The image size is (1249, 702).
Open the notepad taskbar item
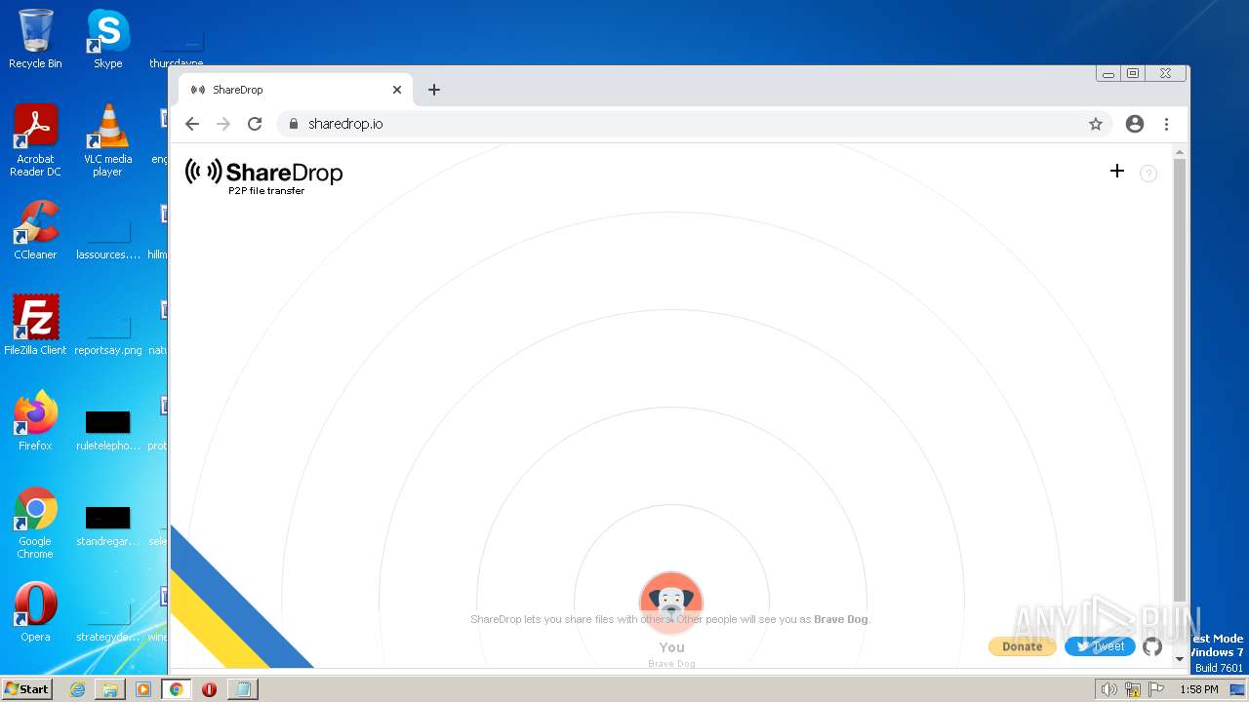(243, 689)
